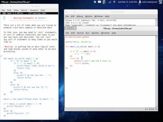Click the print "Success! :)" line in terminal
The height and width of the screenshot is (122, 163).
coord(19,106)
